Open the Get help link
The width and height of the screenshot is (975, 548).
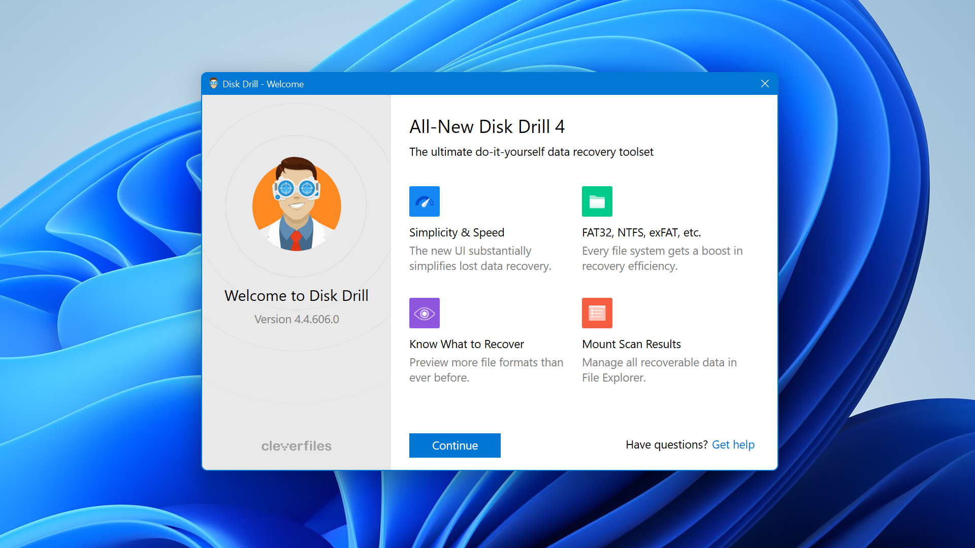[x=733, y=445]
